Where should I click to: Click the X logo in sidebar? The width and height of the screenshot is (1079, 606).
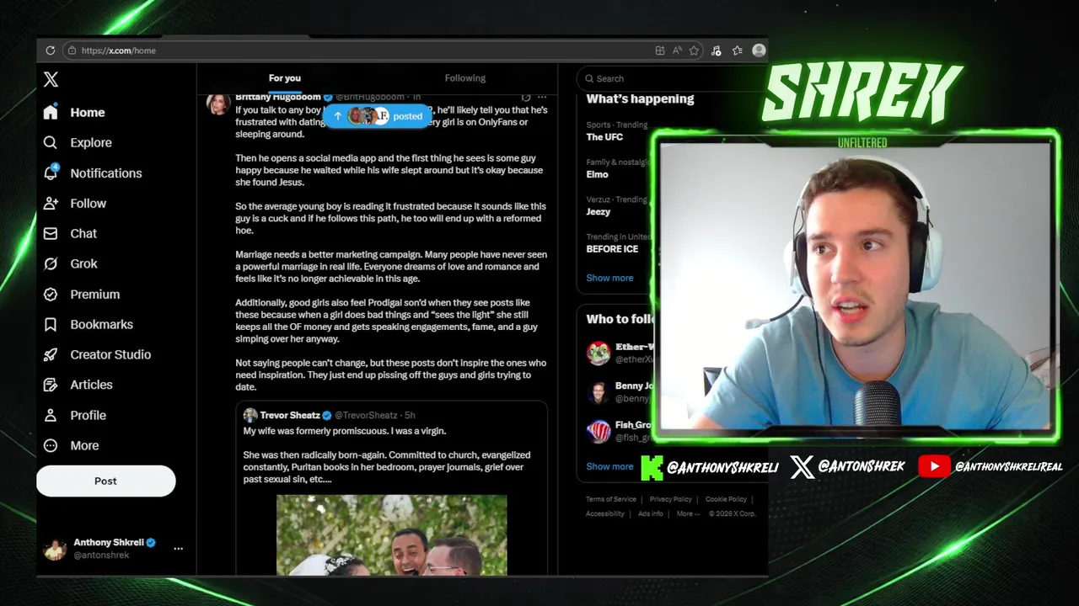click(x=51, y=79)
